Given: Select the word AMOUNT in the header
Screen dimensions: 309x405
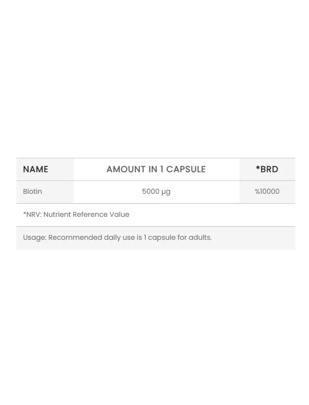Looking at the screenshot, I should point(126,169).
